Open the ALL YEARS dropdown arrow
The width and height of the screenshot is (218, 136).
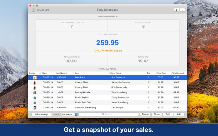pyautogui.click(x=76, y=114)
